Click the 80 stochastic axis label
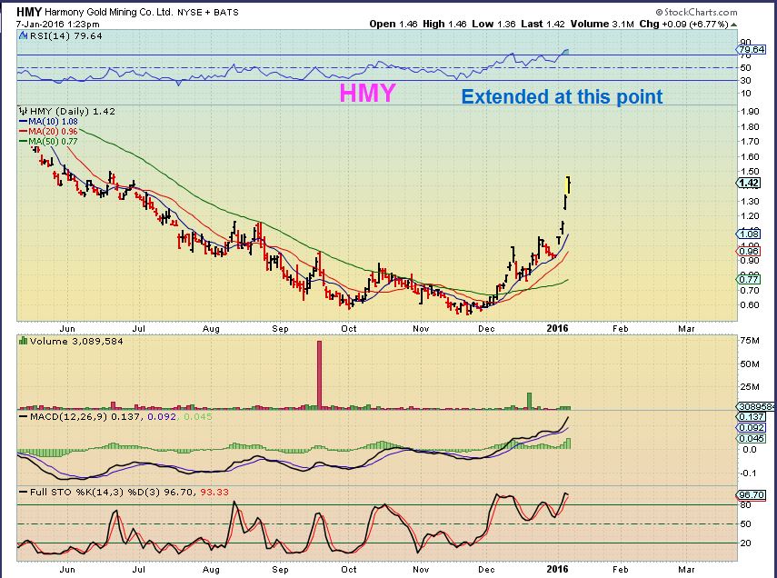 point(746,505)
